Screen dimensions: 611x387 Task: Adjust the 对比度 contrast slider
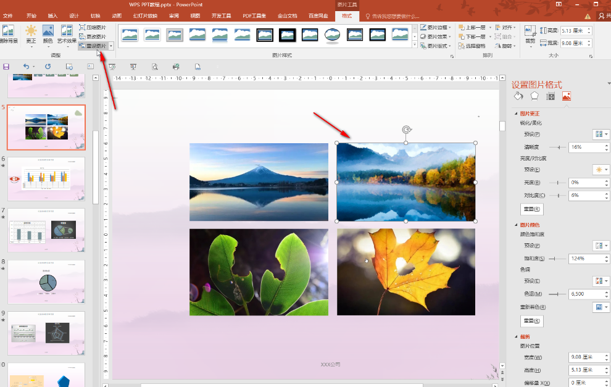(558, 195)
